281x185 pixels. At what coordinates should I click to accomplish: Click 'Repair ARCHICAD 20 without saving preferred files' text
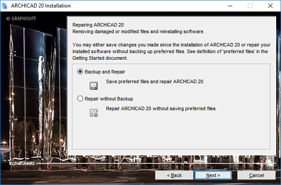point(161,108)
